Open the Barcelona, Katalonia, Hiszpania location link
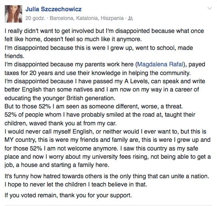Viewport: 217px width, 206px height. (x=87, y=18)
